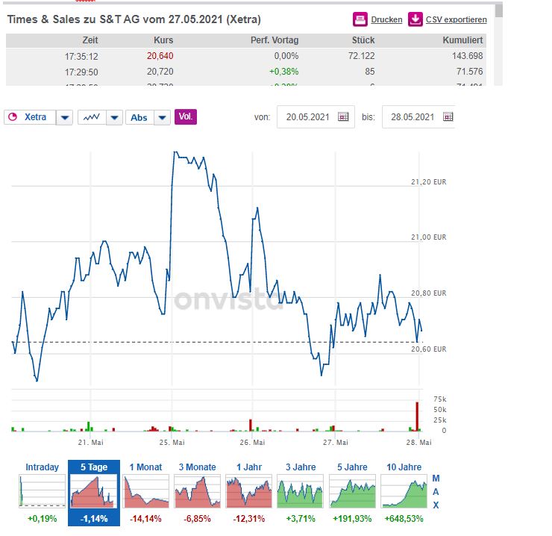Expand the Xetra exchange dropdown
Viewport: 552px width, 536px height.
(65, 117)
